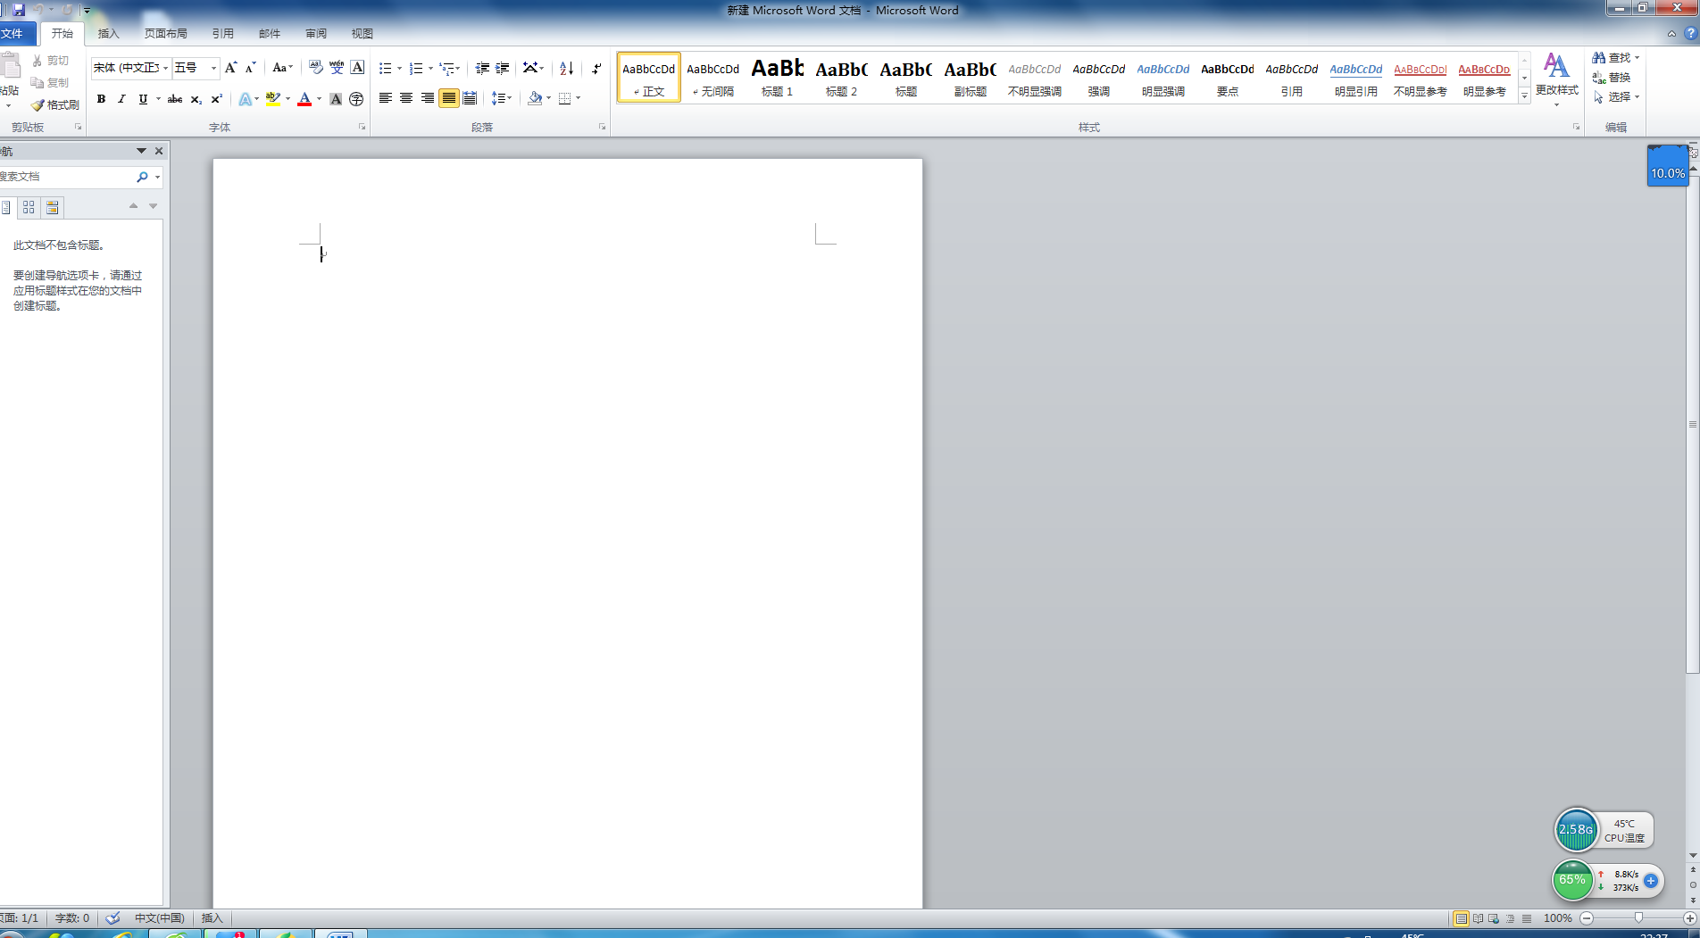Open the 更改样式 button
Screen dimensions: 1700x938
coord(1557,78)
